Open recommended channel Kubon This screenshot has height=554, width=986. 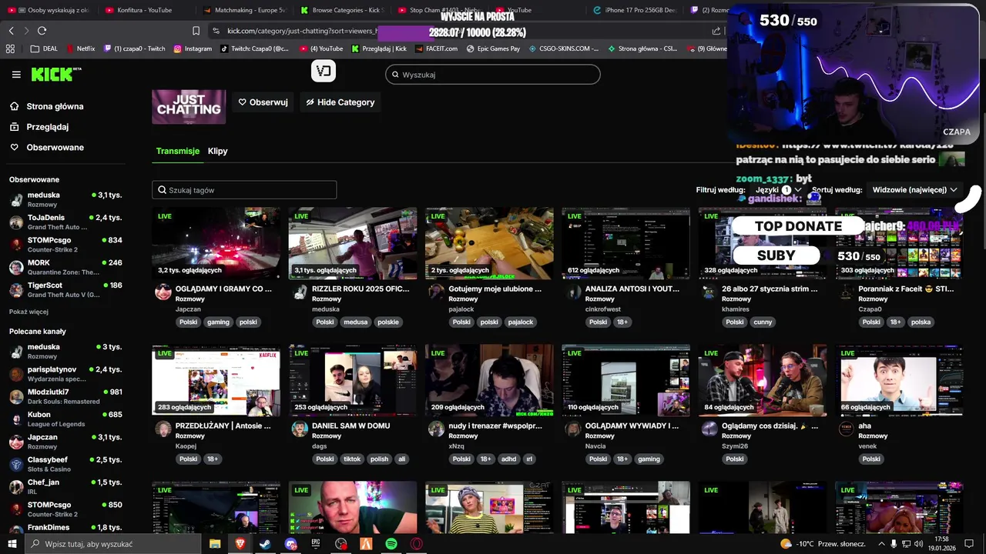pyautogui.click(x=65, y=419)
